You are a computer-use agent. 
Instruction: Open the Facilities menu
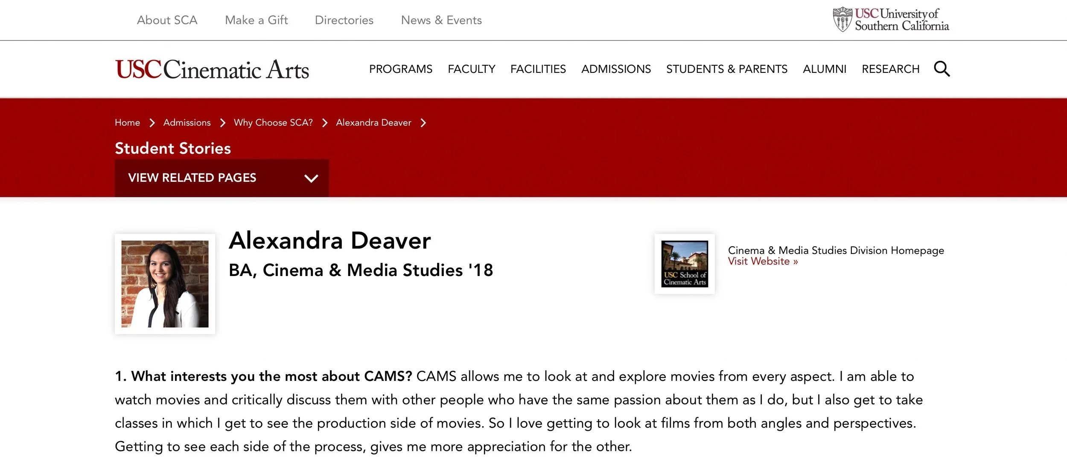click(x=538, y=69)
